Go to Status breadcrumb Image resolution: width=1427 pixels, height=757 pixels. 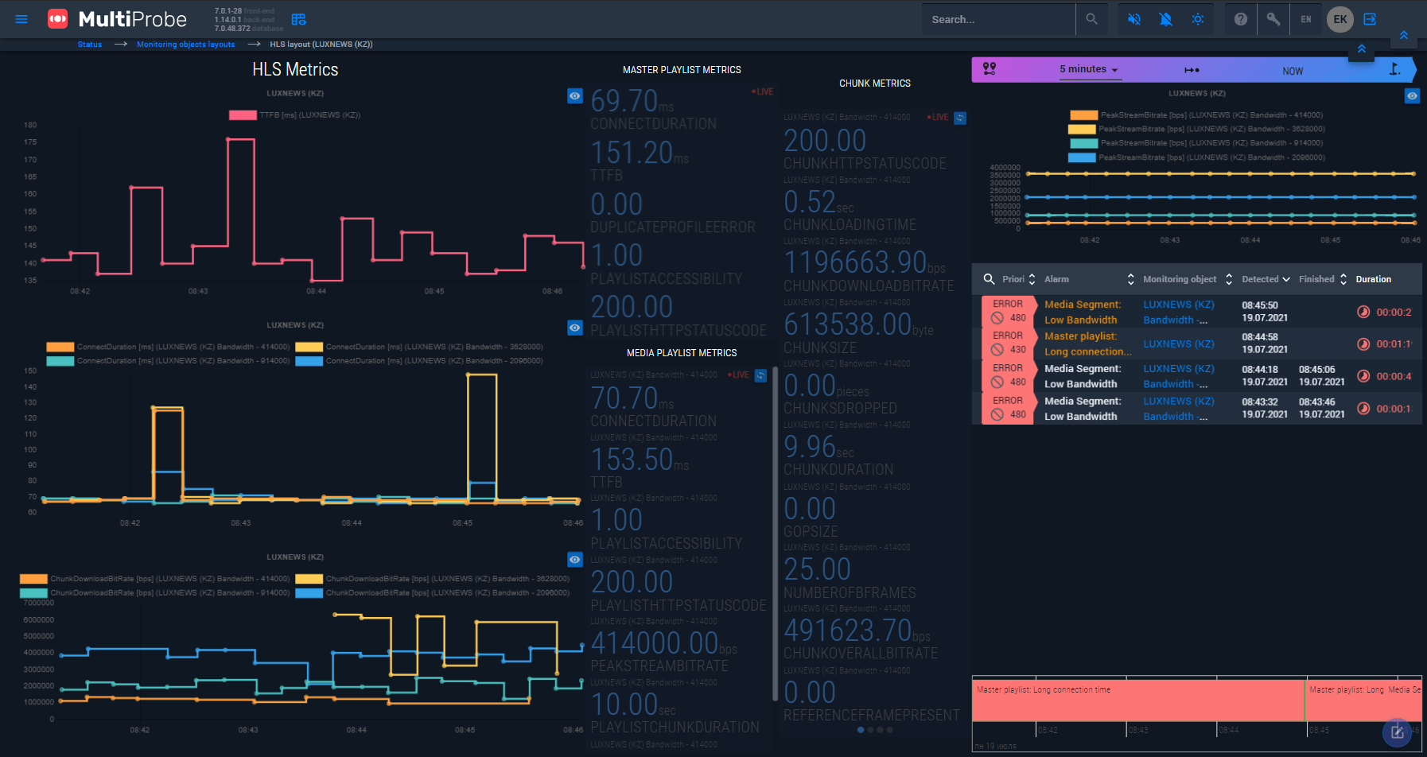click(x=90, y=45)
